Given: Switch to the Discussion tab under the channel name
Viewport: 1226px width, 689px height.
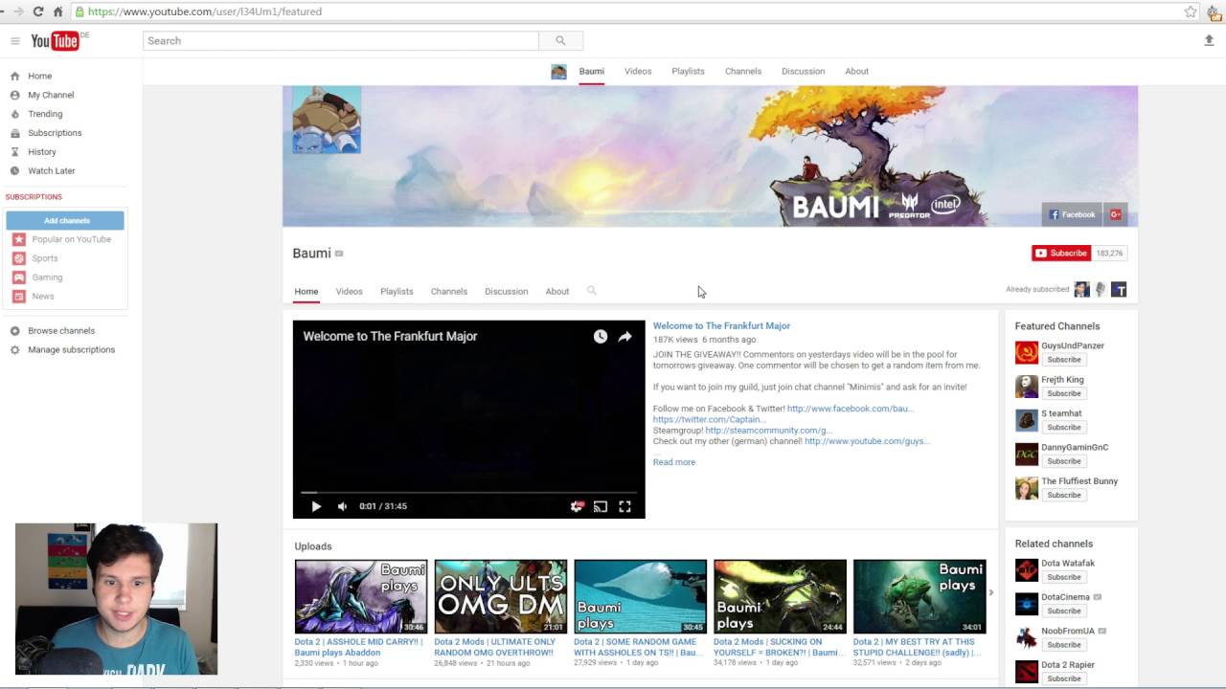Looking at the screenshot, I should click(x=506, y=291).
